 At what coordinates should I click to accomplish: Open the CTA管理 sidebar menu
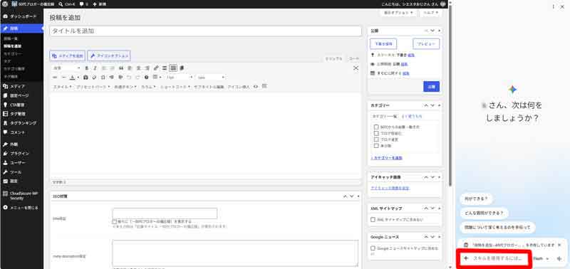pyautogui.click(x=22, y=105)
